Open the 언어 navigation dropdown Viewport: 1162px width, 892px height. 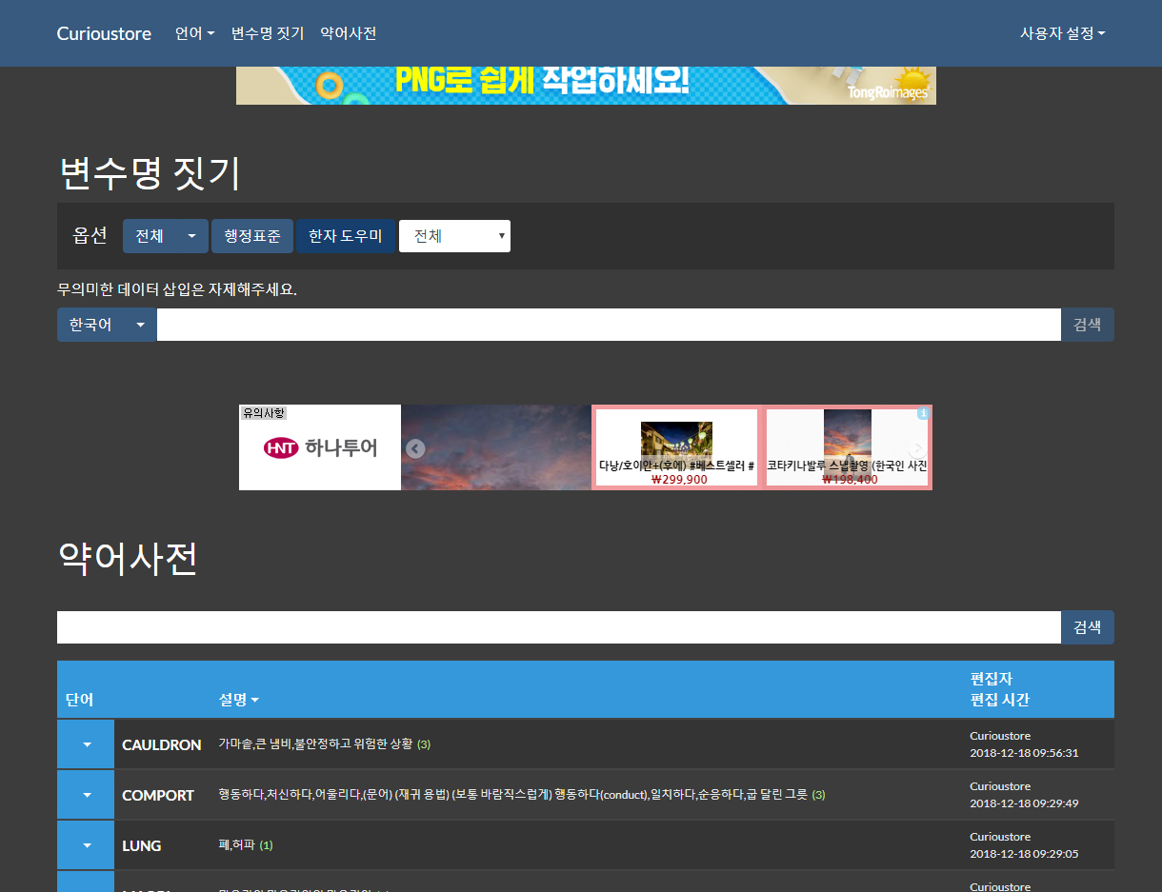(x=194, y=33)
